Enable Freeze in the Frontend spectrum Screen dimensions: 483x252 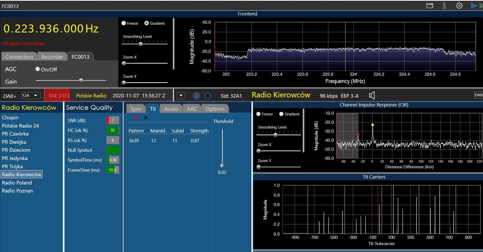(x=124, y=23)
